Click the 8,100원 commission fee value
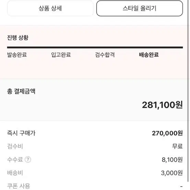The height and width of the screenshot is (190, 190). point(172,159)
